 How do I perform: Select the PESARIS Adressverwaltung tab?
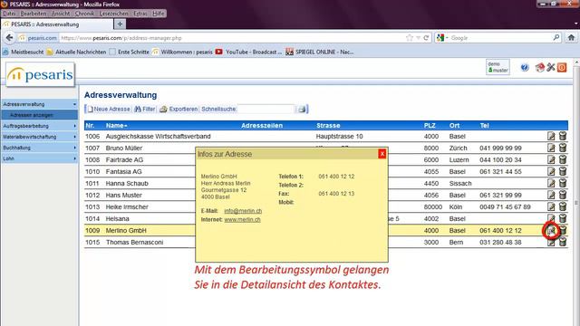point(57,24)
